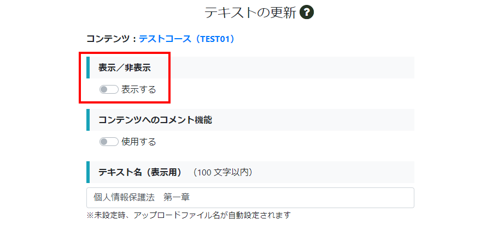
Task: Click the テキストの更新 page title
Action: 250,13
